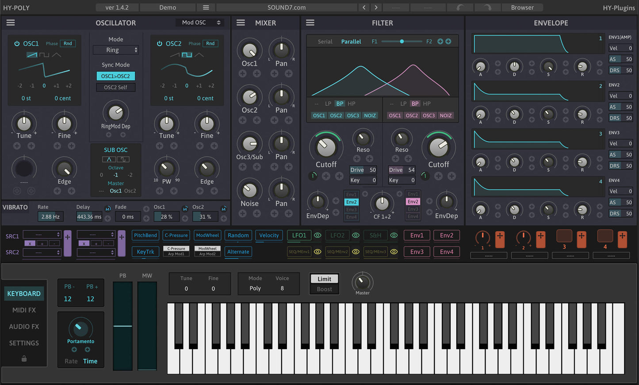Open macro 1 assignment dropdown field

click(x=488, y=255)
